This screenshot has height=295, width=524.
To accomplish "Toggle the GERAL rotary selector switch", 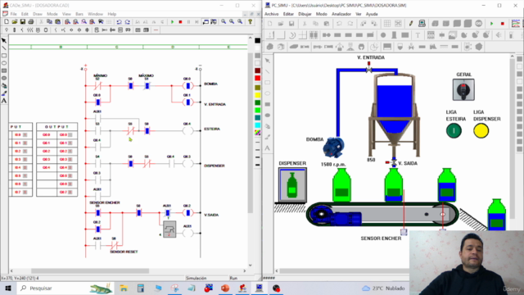I will point(463,89).
